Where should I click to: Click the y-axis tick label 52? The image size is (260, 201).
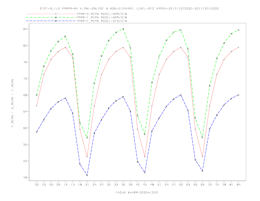pyautogui.click(x=25, y=161)
